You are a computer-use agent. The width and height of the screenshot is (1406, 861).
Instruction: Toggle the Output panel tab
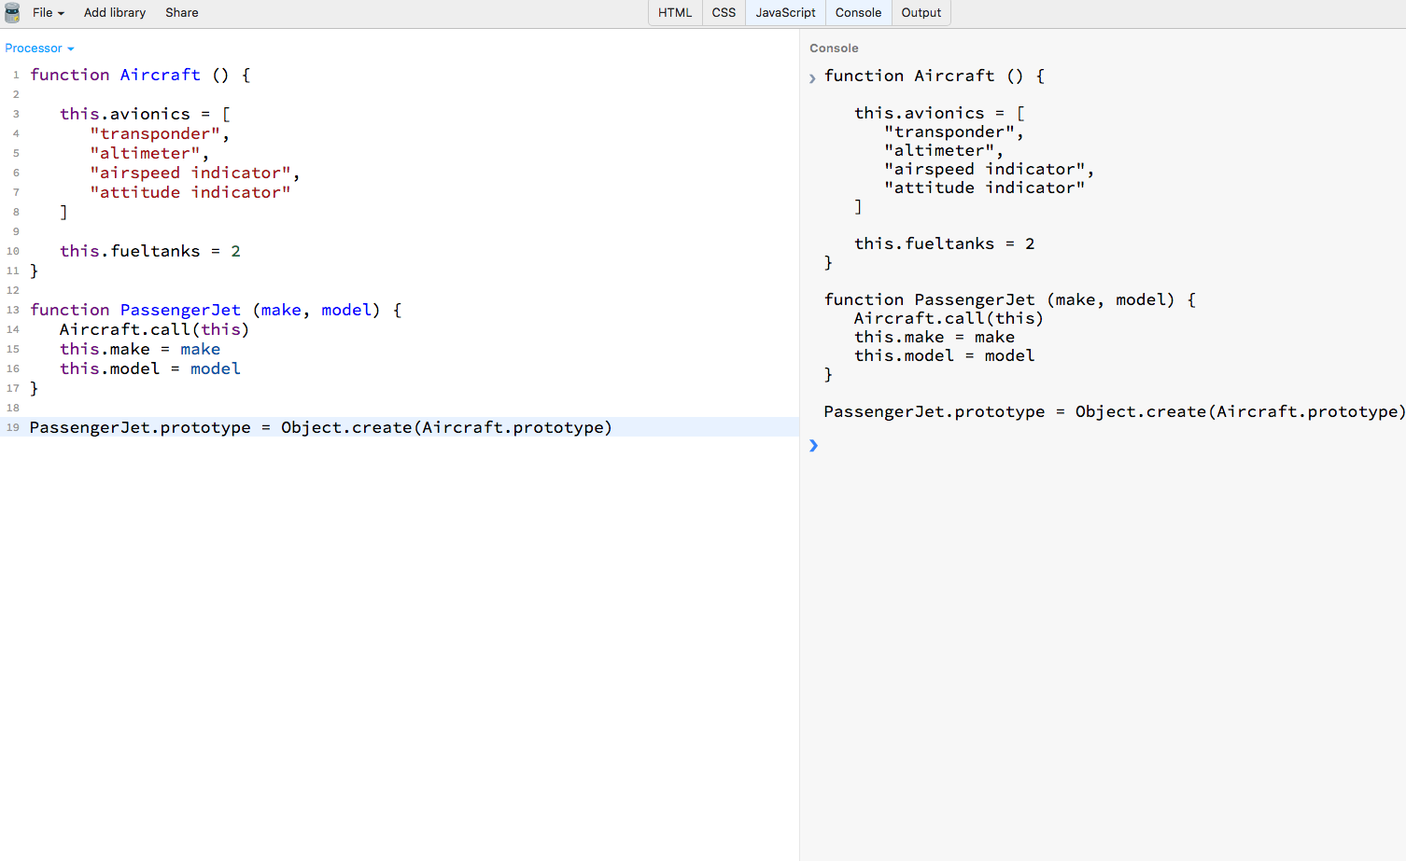[x=921, y=13]
